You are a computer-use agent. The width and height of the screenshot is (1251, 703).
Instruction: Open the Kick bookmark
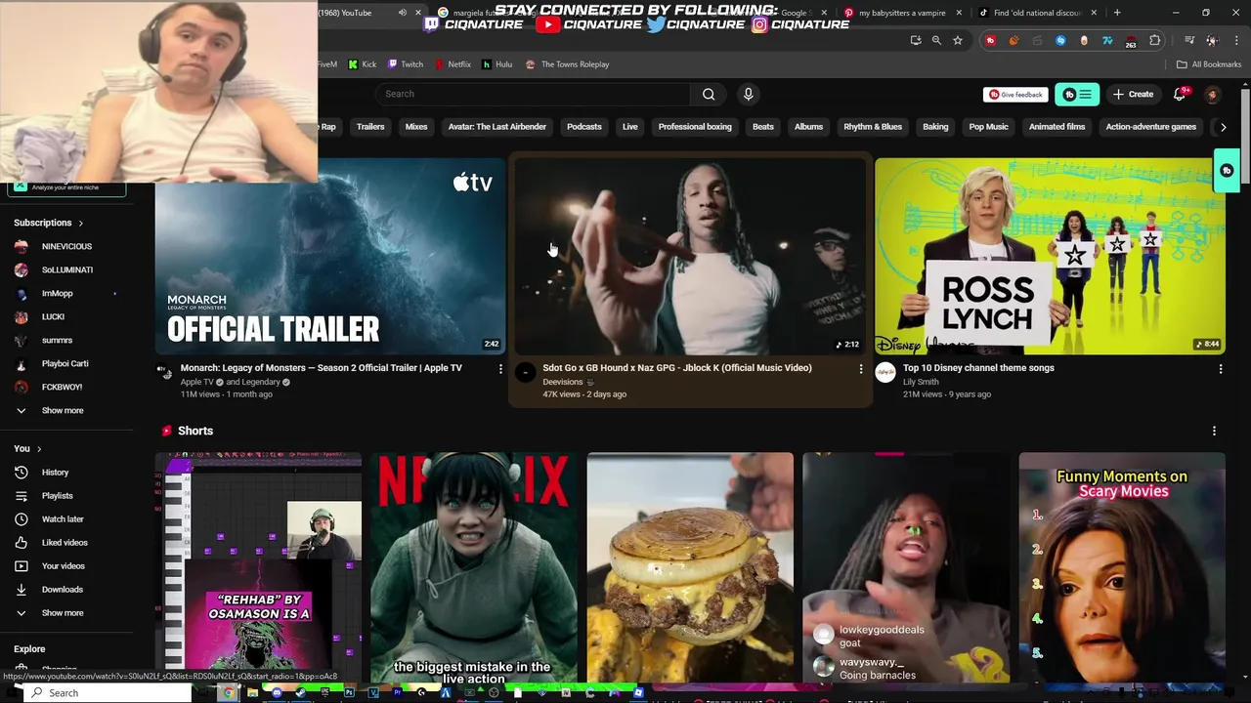point(363,64)
